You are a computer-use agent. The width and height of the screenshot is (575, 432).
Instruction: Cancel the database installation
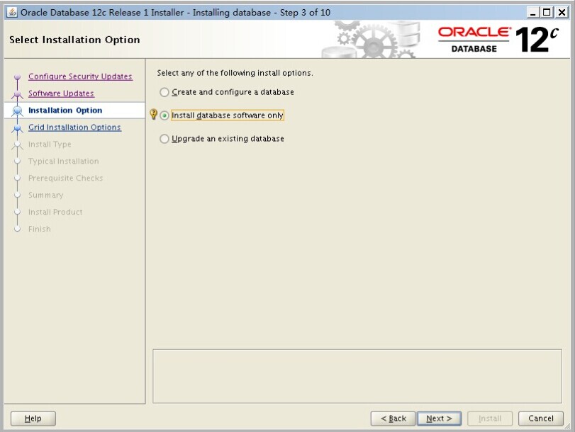coord(541,419)
